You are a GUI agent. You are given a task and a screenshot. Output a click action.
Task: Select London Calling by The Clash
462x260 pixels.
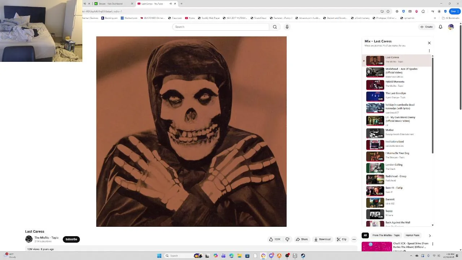[397, 168]
